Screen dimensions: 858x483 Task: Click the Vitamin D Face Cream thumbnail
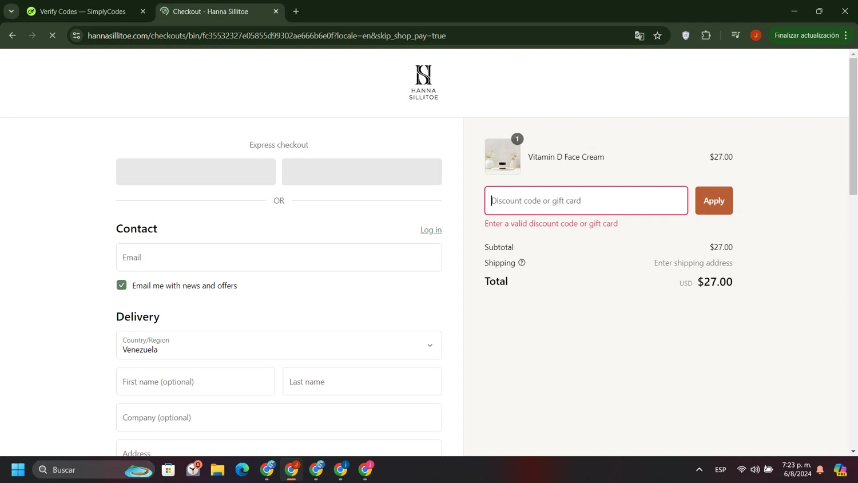502,156
